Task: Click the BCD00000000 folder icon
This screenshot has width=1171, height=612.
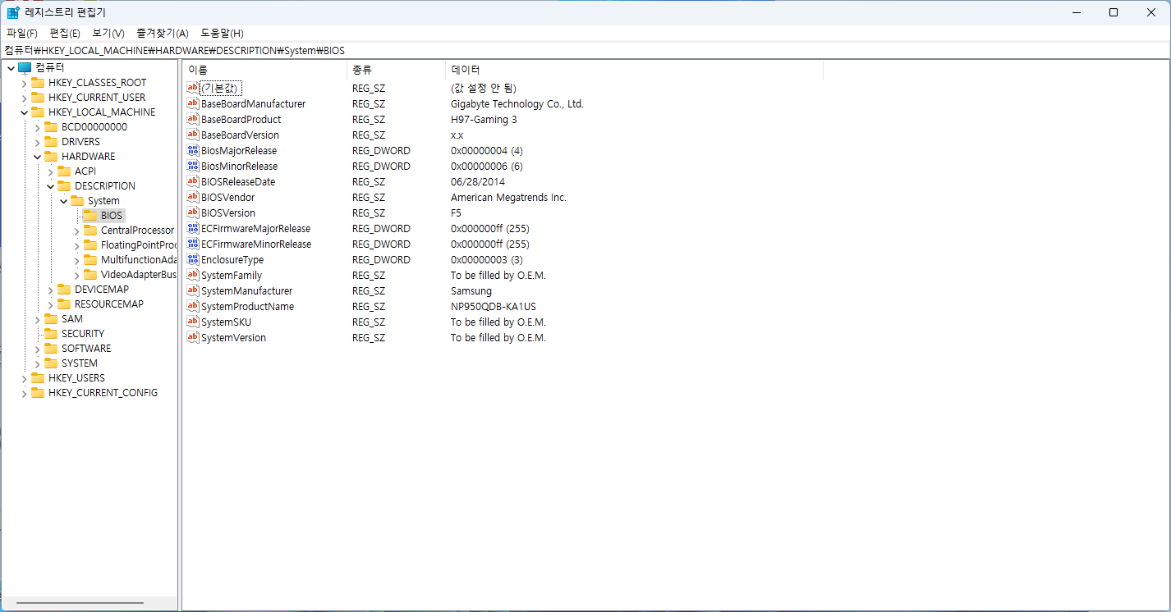Action: 51,127
